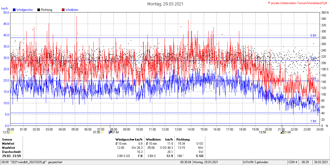Click the Windböen km/h column header
This screenshot has height=165, width=330.
[159, 140]
